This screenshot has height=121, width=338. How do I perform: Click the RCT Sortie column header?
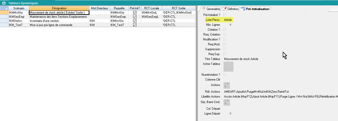[179, 8]
